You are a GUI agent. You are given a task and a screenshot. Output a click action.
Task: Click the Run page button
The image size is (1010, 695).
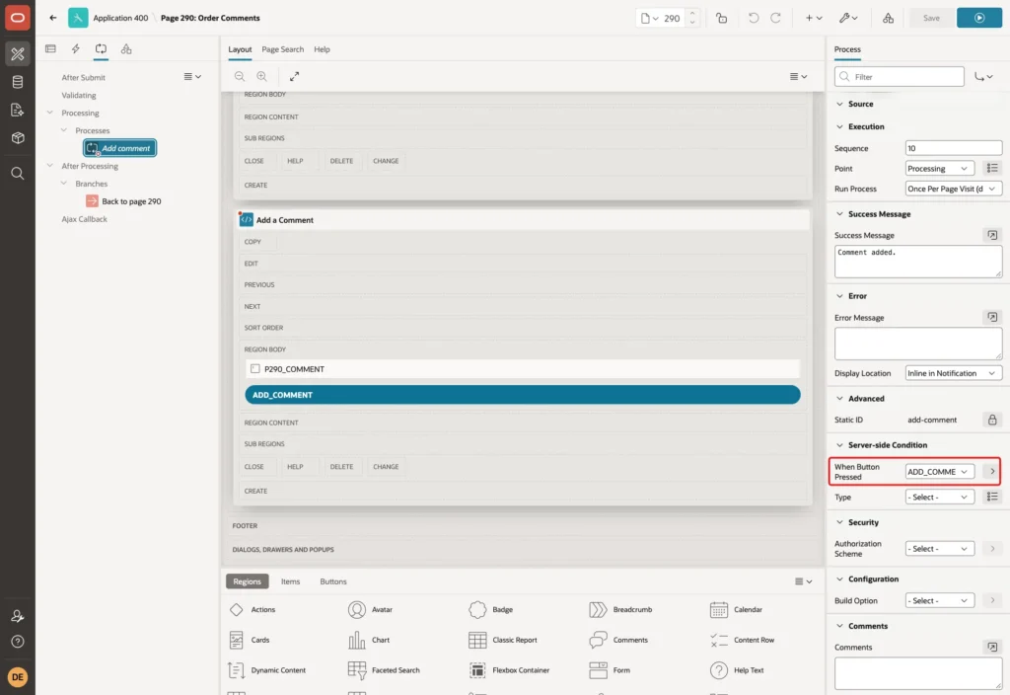[x=978, y=18]
